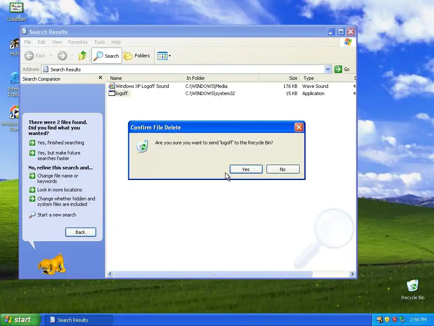Click the 176 KB size cell

click(290, 86)
